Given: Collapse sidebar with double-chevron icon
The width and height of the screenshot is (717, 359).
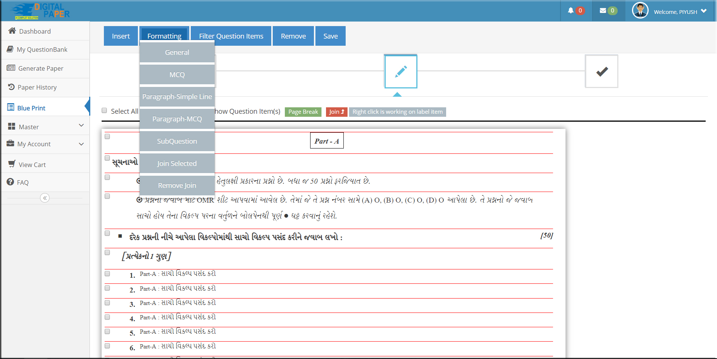Looking at the screenshot, I should [45, 198].
